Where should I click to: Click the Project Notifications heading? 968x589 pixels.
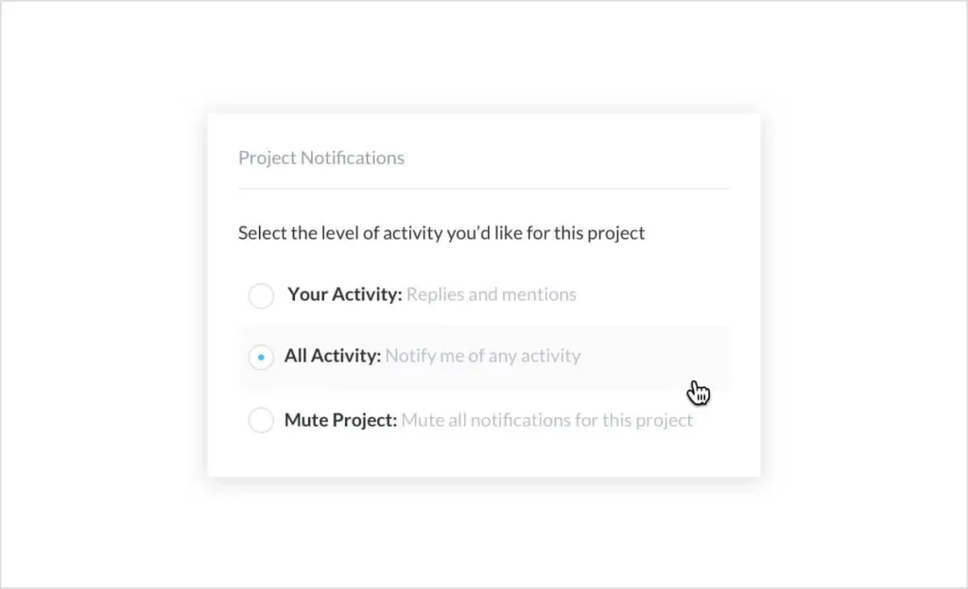pos(321,158)
